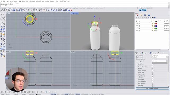Image resolution: width=170 pixels, height=95 pixels.
Task: Click the first blue KeyShot render icon
Action: [x=141, y=10]
